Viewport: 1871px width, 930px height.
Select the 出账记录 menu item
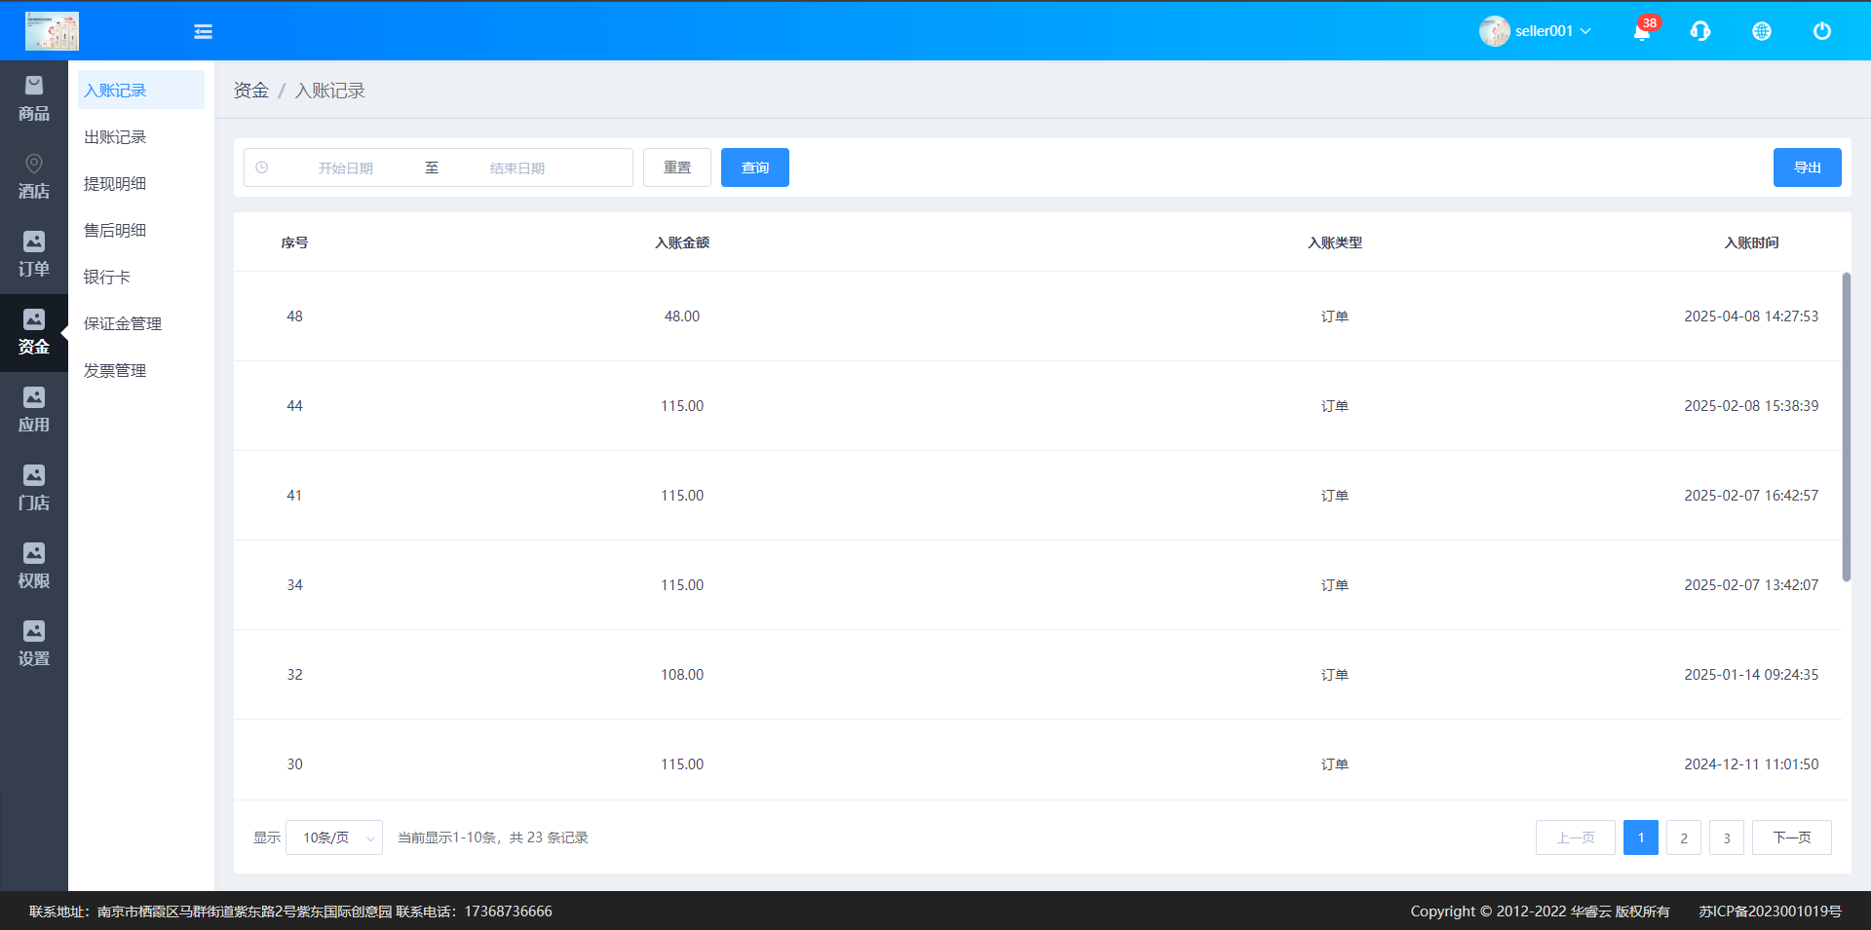point(115,137)
